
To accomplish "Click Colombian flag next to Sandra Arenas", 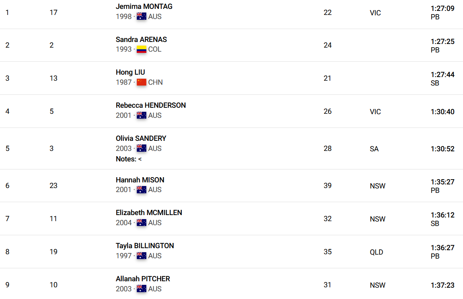I will 142,49.
